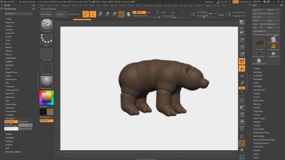
Task: Click the Zoom canvas icon on right shelf
Action: [x=242, y=40]
